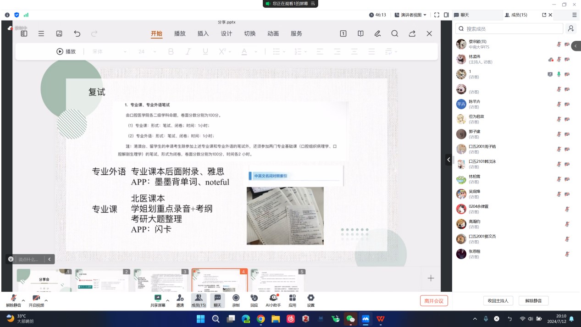
Task: Open meeting 设置 settings gear
Action: [x=311, y=299]
